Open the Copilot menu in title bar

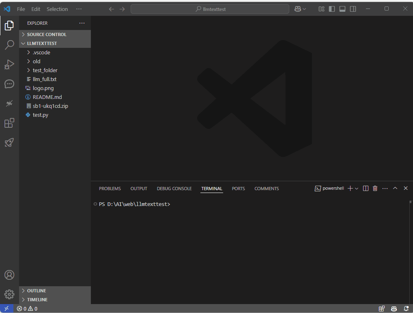(x=300, y=9)
